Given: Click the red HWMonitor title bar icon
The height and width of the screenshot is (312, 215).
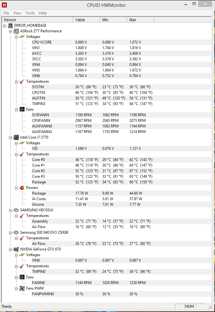Looking at the screenshot, I should pyautogui.click(x=4, y=5).
